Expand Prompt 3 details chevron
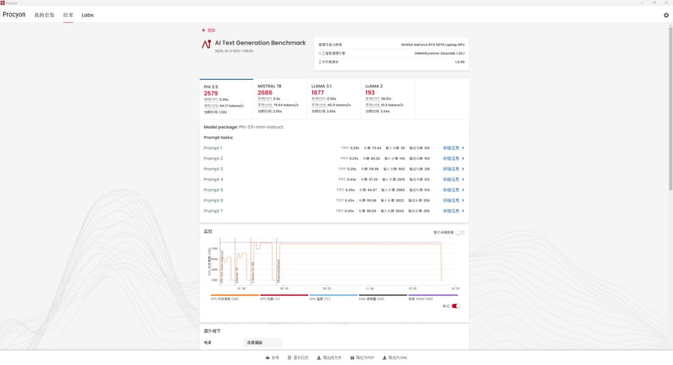Viewport: 673px width, 365px height. point(462,169)
